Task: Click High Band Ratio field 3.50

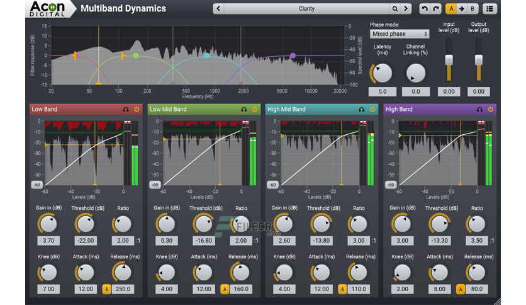Action: pyautogui.click(x=477, y=241)
